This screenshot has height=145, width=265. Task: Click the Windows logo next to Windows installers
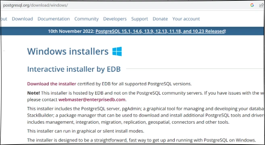[x=117, y=51]
